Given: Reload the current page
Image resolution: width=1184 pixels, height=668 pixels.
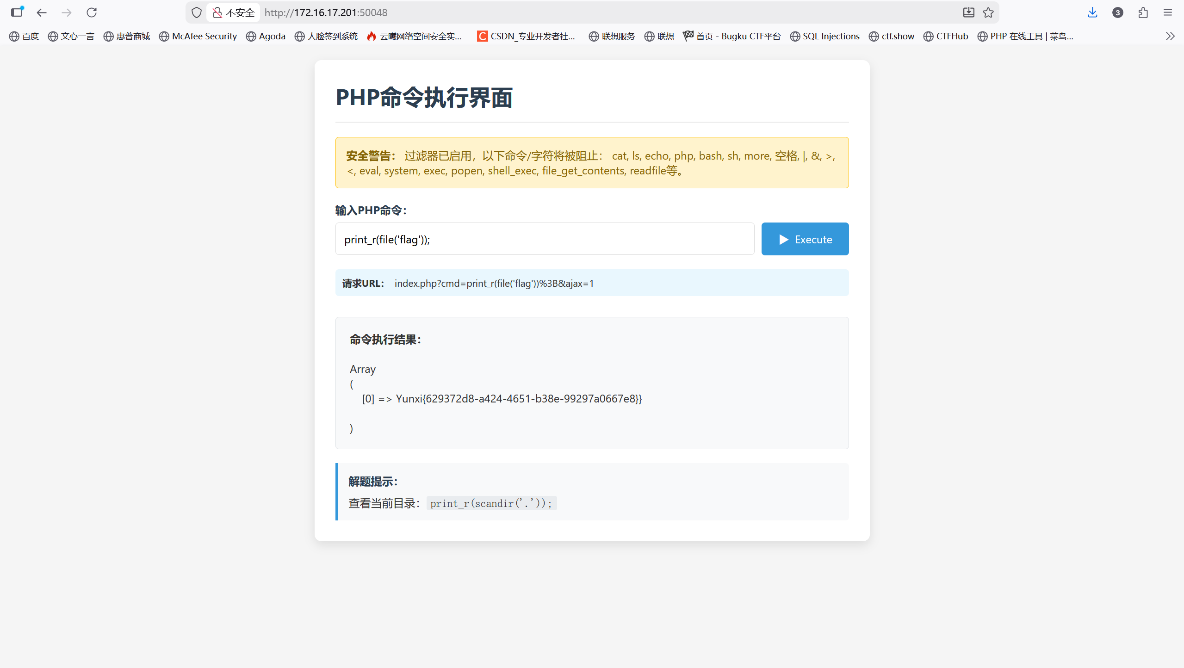Looking at the screenshot, I should (x=92, y=12).
